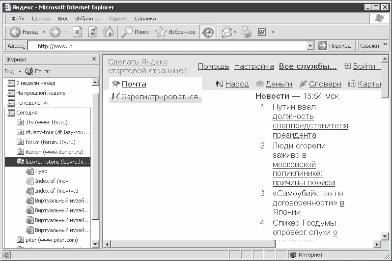Open the Сервис menu
This screenshot has width=392, height=261.
[118, 19]
